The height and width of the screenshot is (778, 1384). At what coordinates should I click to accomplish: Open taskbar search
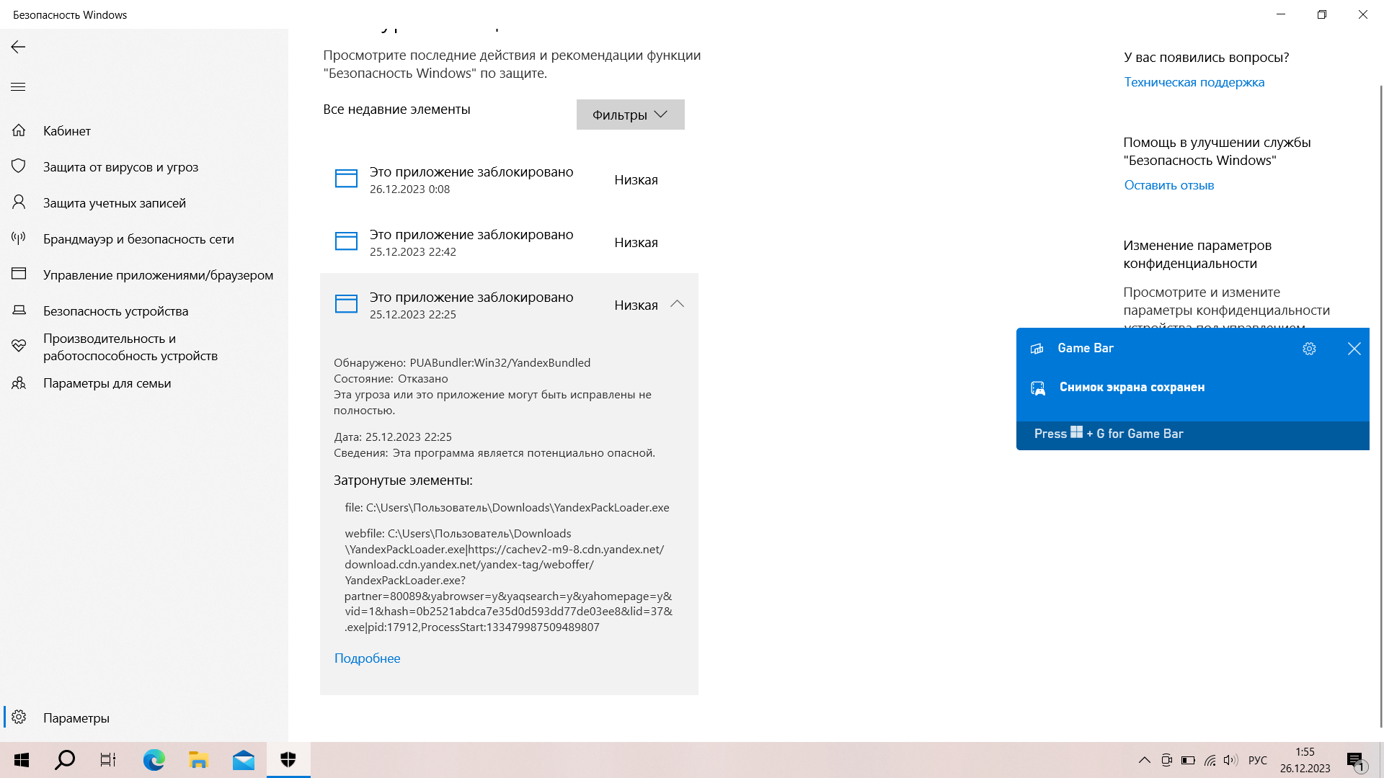tap(65, 760)
